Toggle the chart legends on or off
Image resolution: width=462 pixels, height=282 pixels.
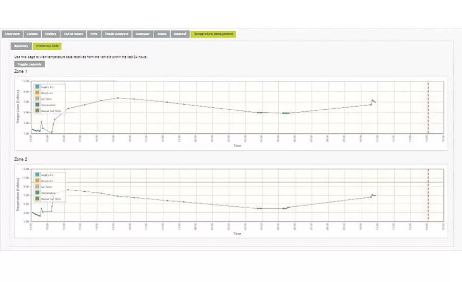click(30, 64)
